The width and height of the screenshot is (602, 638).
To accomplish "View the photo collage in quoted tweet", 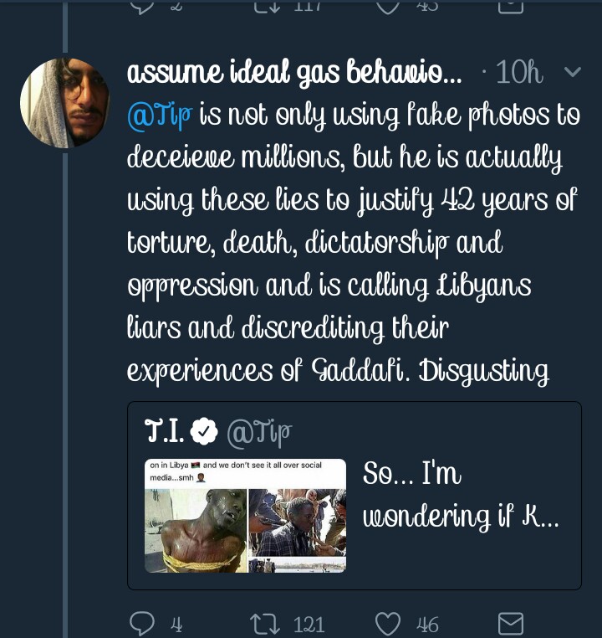I will [245, 516].
